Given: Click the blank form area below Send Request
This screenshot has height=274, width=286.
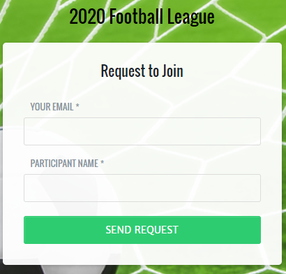Looking at the screenshot, I should tap(142, 254).
